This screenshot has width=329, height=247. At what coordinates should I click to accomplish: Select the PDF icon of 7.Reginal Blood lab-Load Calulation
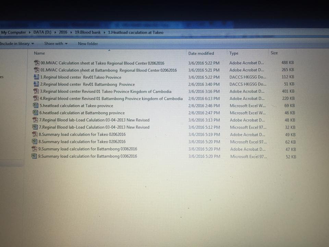pyautogui.click(x=35, y=120)
